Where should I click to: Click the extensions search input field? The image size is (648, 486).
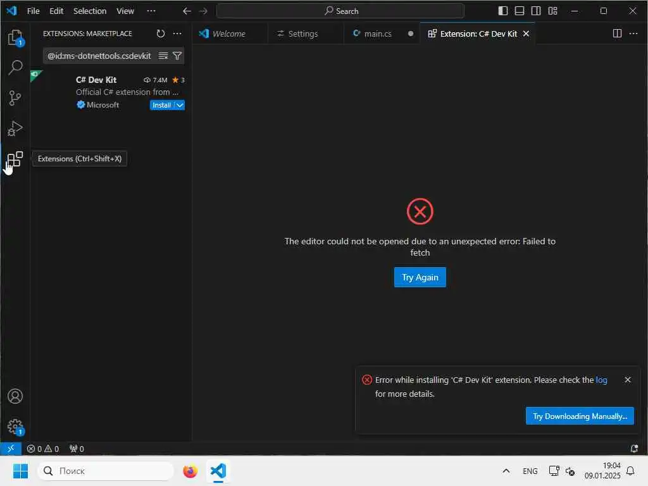click(x=99, y=56)
